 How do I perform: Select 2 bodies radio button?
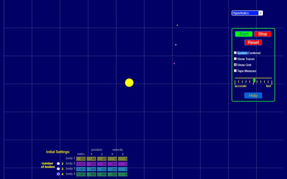pos(58,164)
